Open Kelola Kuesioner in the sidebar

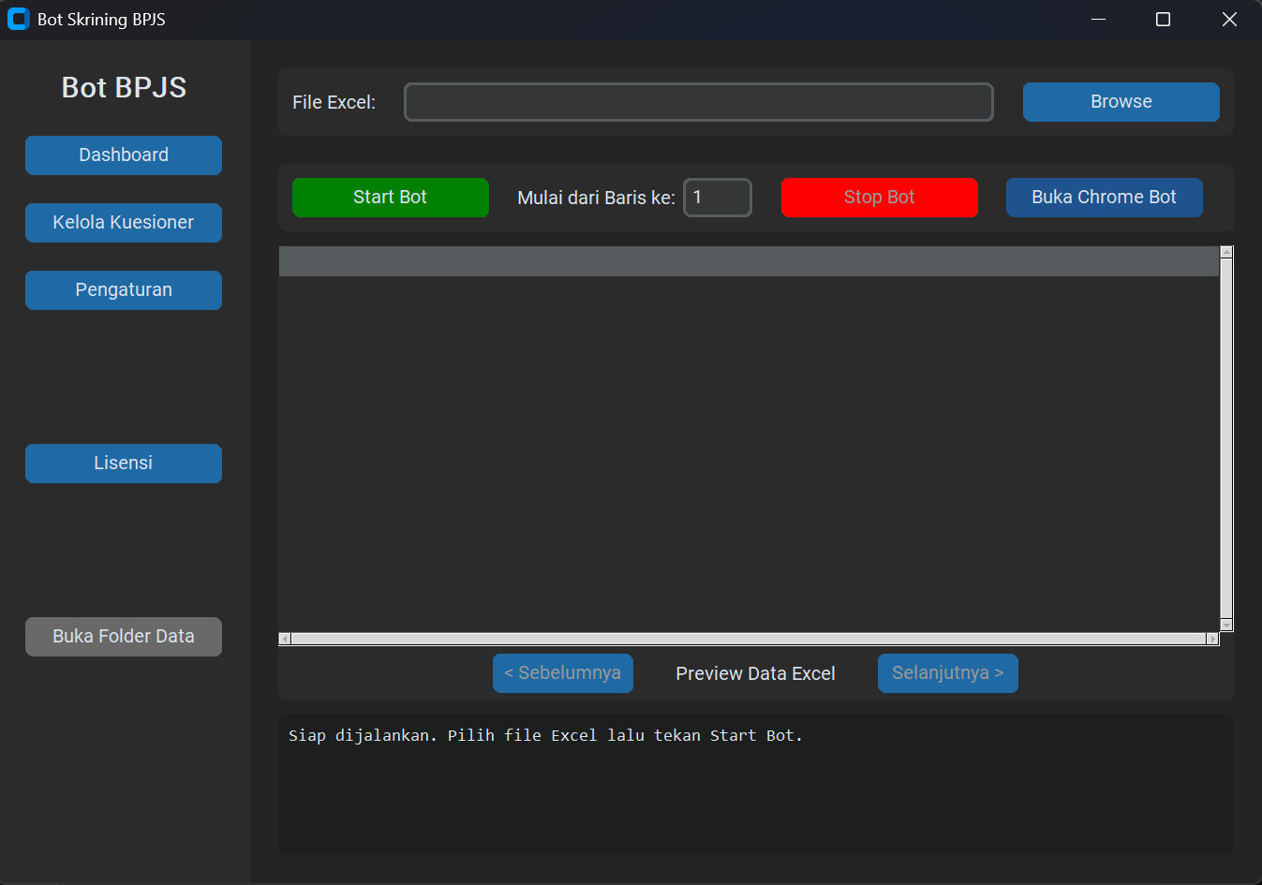tap(124, 223)
